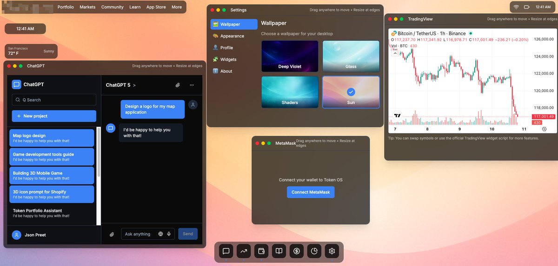Open the chat app in the dock

point(226,251)
